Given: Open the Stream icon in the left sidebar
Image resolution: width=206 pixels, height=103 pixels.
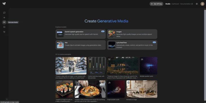Looking at the screenshot, I should point(4,17).
